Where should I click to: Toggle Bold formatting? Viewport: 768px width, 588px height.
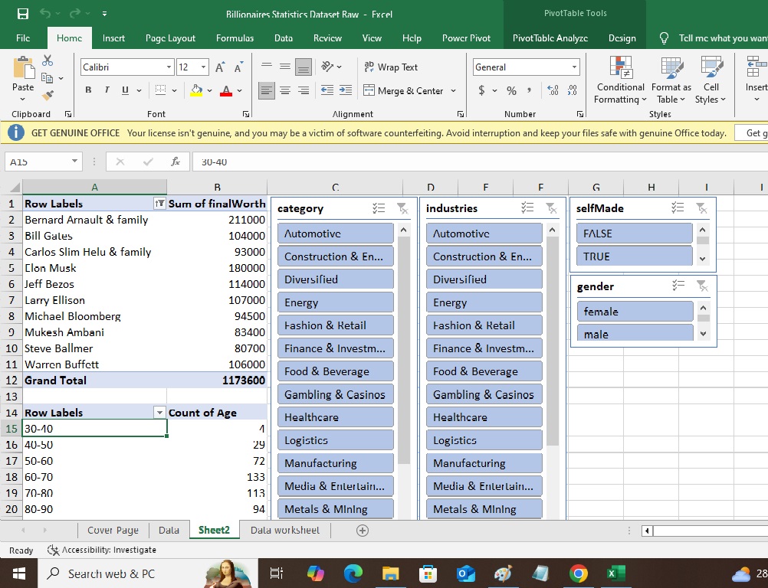click(87, 90)
